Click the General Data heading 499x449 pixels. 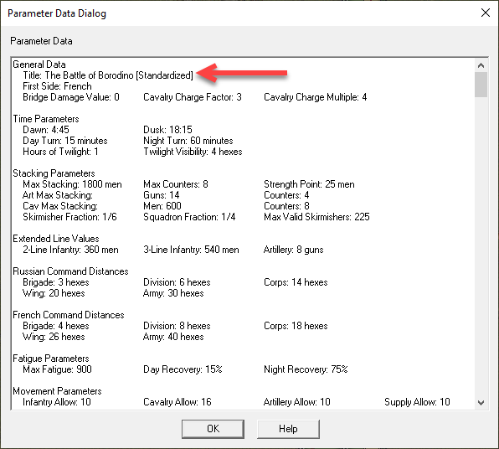39,65
